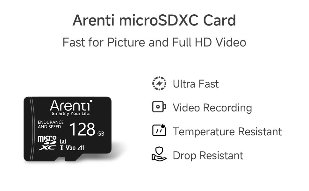Click the black memory card image
Viewport: 309px width, 191px height.
[x=68, y=129]
